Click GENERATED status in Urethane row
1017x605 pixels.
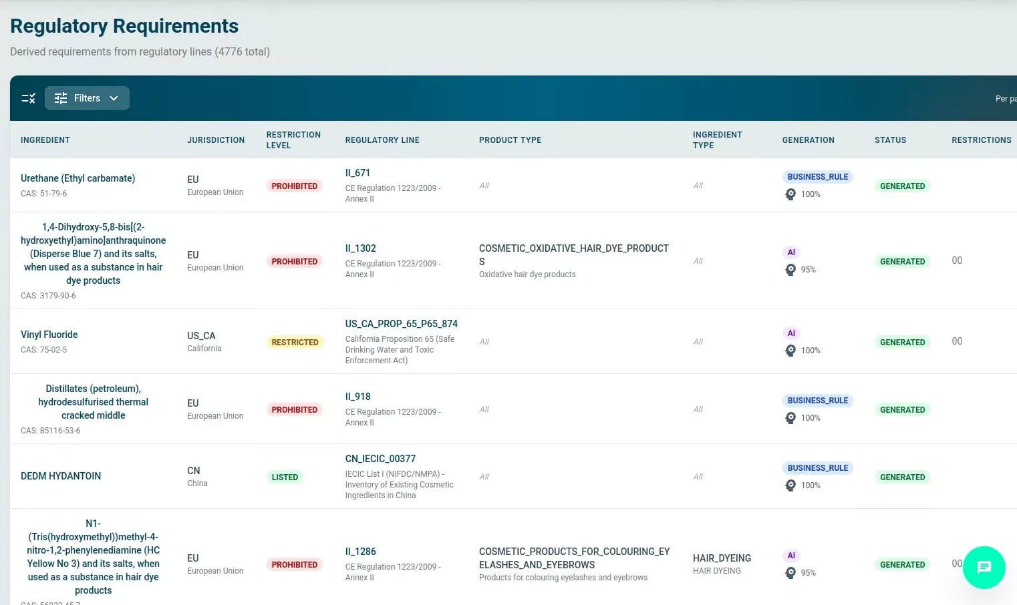(903, 186)
